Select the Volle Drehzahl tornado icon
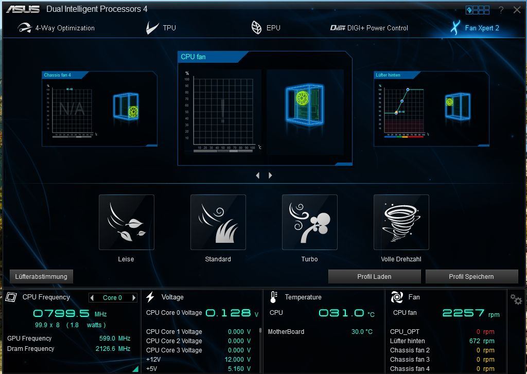 [401, 222]
